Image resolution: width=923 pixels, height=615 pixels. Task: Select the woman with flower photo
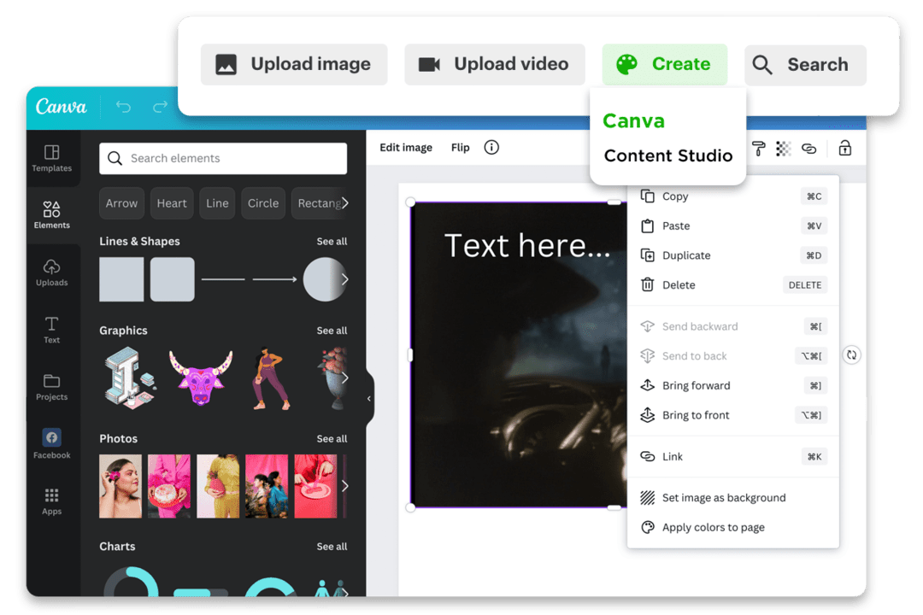click(121, 486)
